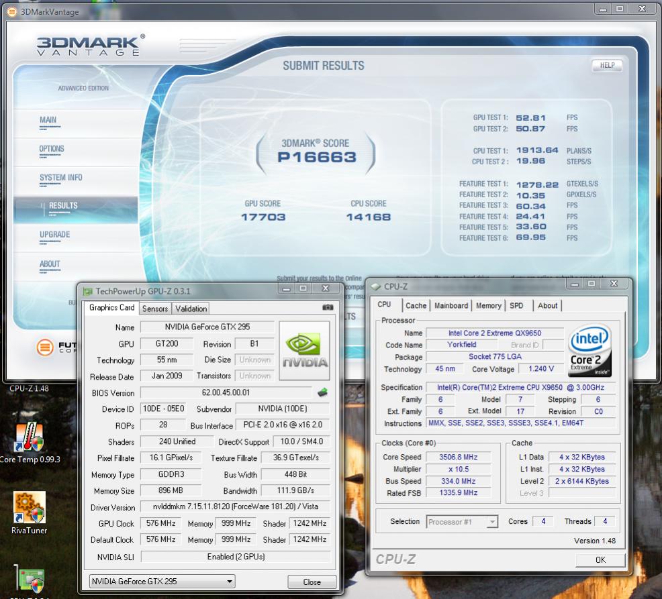Image resolution: width=662 pixels, height=599 pixels.
Task: Open SYSTEM INFO in 3DMark Vantage
Action: [x=61, y=178]
